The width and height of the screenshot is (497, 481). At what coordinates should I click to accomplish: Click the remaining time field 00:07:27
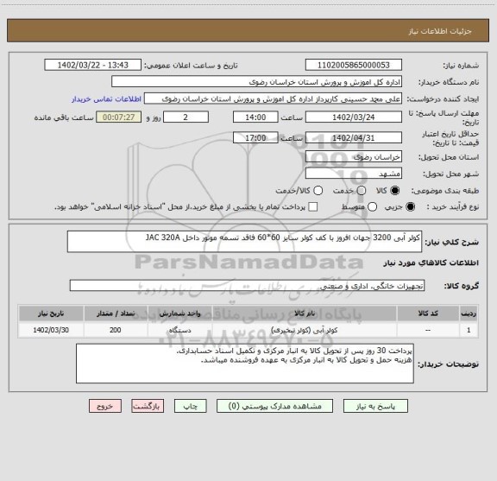[x=118, y=117]
